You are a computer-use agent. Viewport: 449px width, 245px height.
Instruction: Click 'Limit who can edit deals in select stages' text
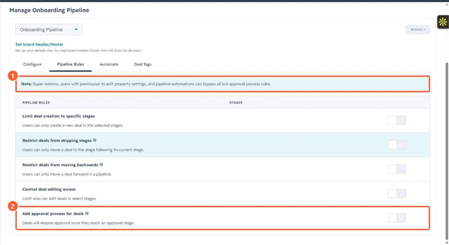(x=59, y=198)
